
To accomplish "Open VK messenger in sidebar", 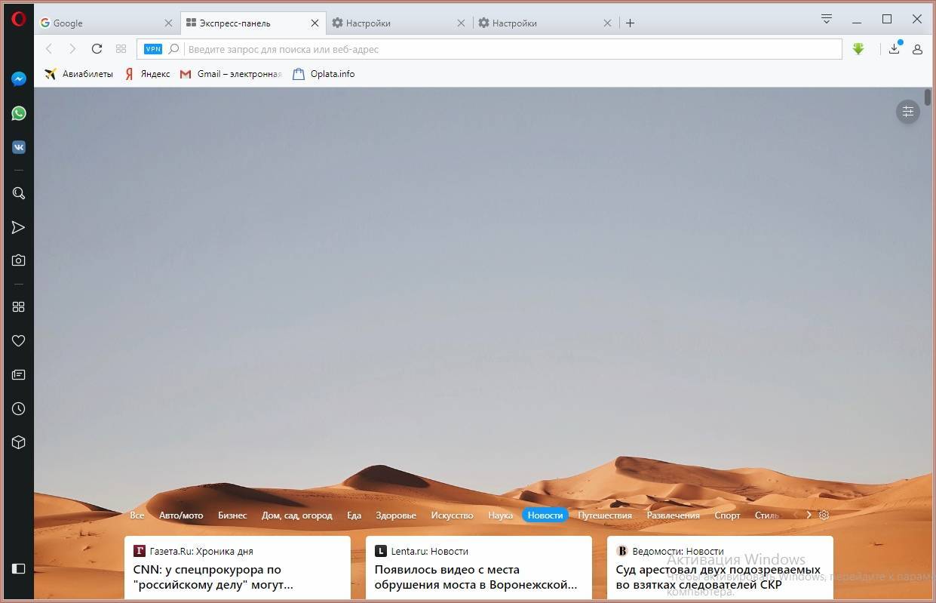I will pos(19,148).
